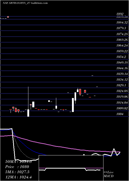Click the 1084.32 price axis label
Image resolution: width=129 pixels, height=181 pixels.
tap(122, 22)
